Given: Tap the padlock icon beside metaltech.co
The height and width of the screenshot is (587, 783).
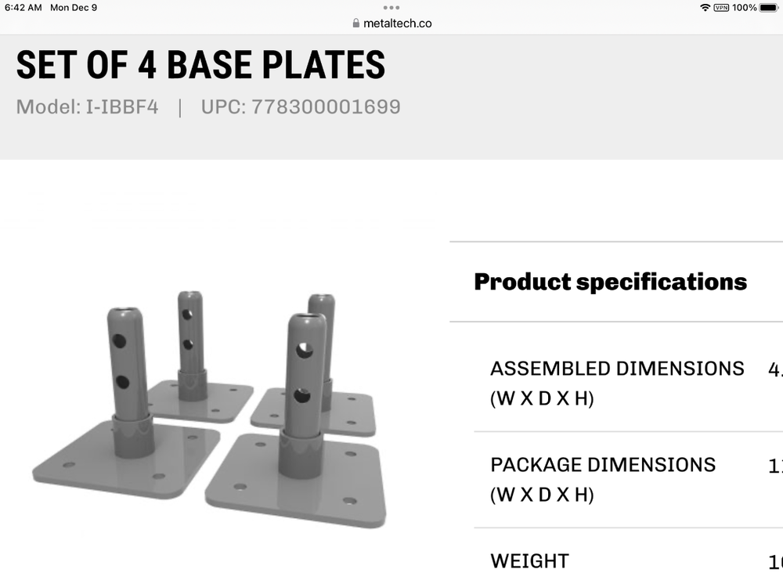Looking at the screenshot, I should (356, 23).
